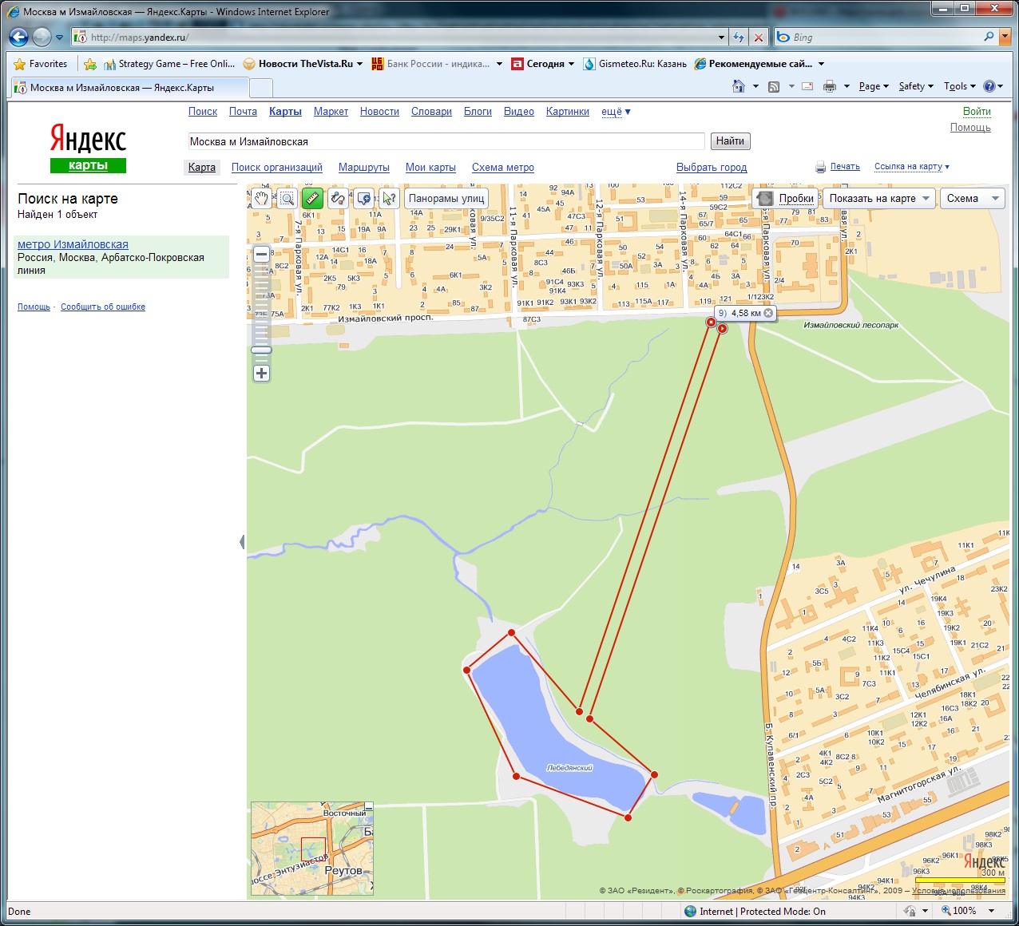Click the RSS feeds icon
The image size is (1019, 926).
[x=774, y=86]
